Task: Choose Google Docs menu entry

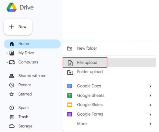Action: [x=110, y=86]
